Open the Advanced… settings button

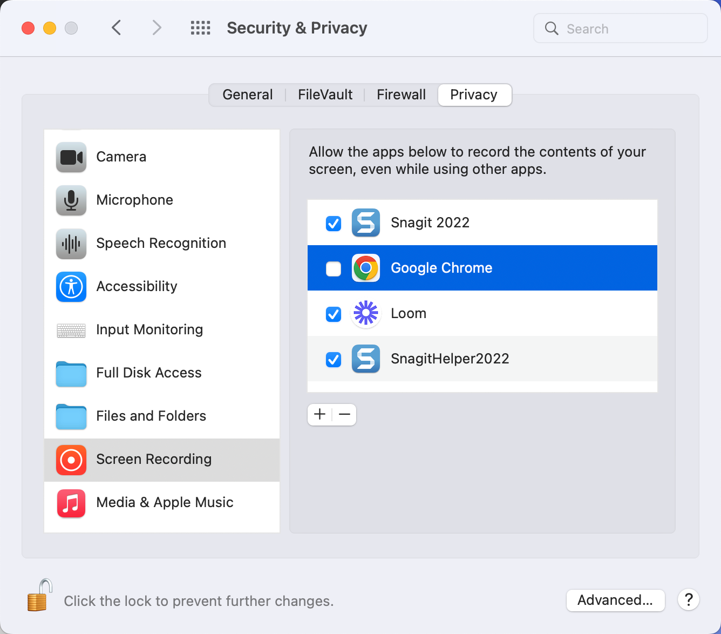[x=615, y=600]
